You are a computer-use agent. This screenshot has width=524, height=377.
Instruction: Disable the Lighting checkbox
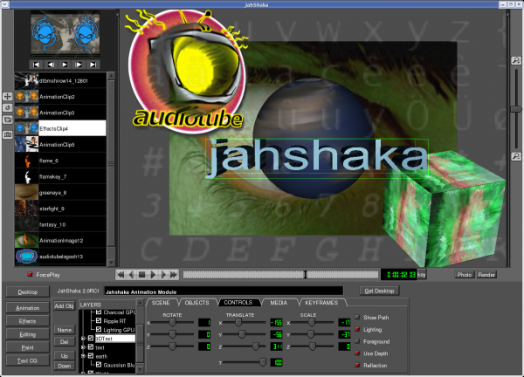pos(357,329)
